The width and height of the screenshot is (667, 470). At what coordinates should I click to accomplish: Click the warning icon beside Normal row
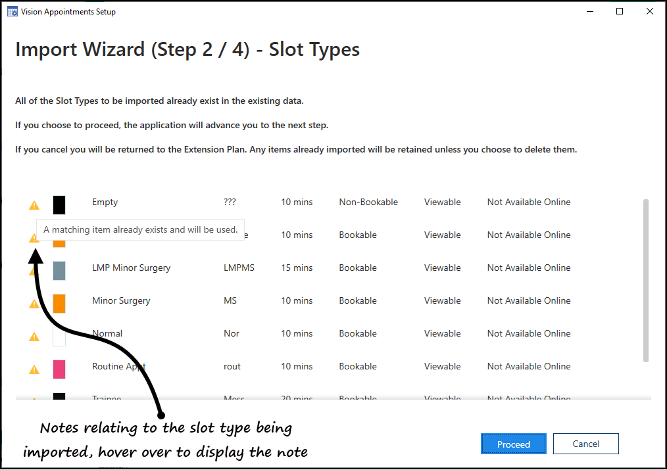[x=34, y=337]
